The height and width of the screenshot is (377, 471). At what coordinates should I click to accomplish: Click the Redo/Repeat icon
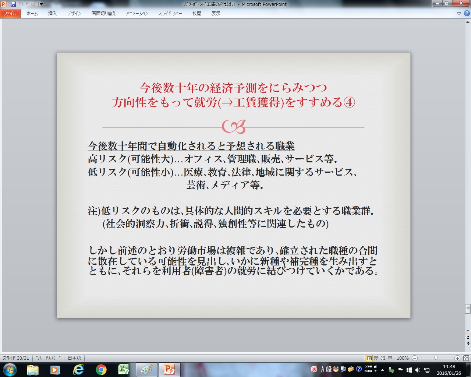(33, 4)
